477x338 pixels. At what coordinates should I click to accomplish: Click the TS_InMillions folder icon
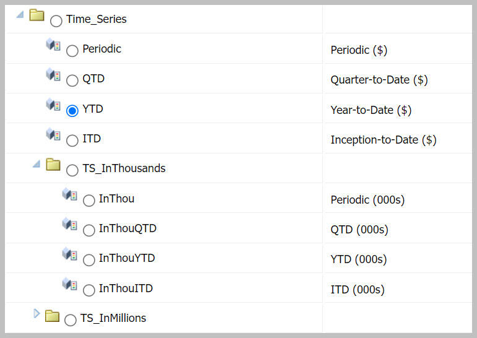[x=53, y=316]
